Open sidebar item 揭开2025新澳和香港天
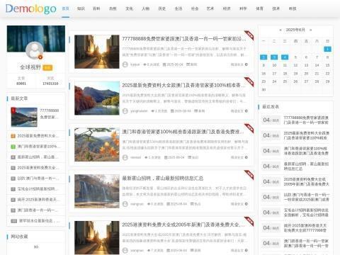Screen dimensions: 340x255 (x=38, y=200)
